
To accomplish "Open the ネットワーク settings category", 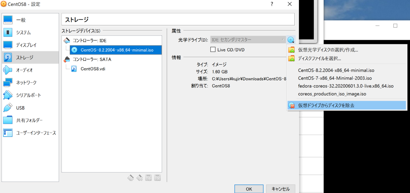I will coord(30,82).
